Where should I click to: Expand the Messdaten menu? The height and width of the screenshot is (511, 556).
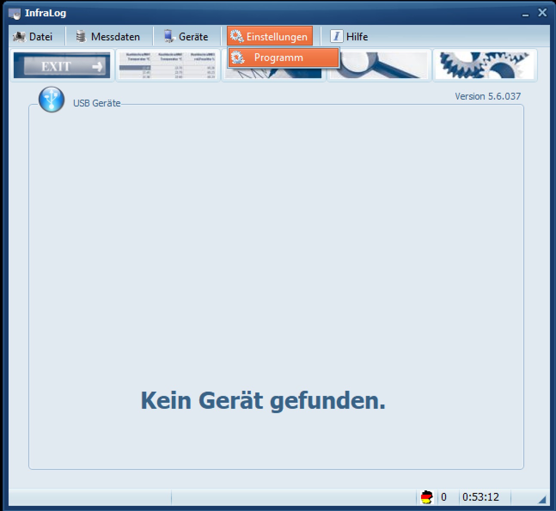click(x=108, y=37)
